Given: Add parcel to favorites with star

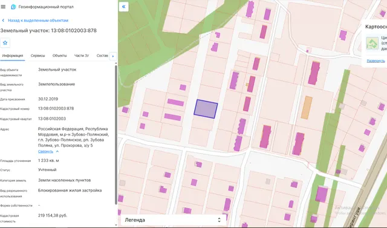Looking at the screenshot, I should click(x=5, y=43).
